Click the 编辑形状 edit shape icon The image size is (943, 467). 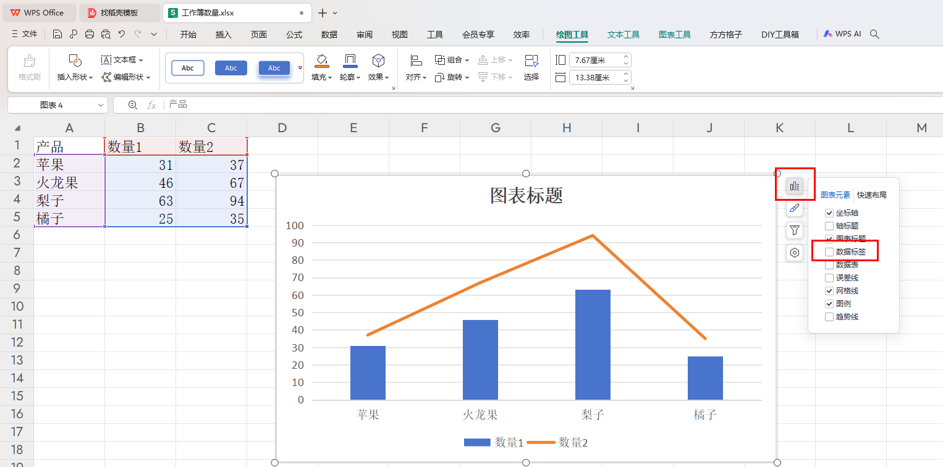106,77
